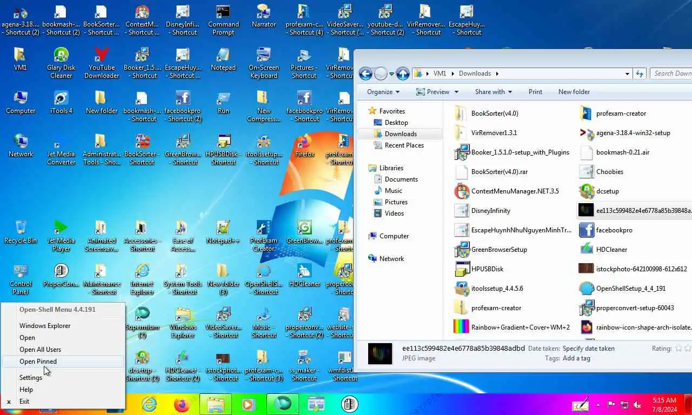Image resolution: width=692 pixels, height=415 pixels.
Task: Open Settings from the Open-Shell menu
Action: pos(63,378)
